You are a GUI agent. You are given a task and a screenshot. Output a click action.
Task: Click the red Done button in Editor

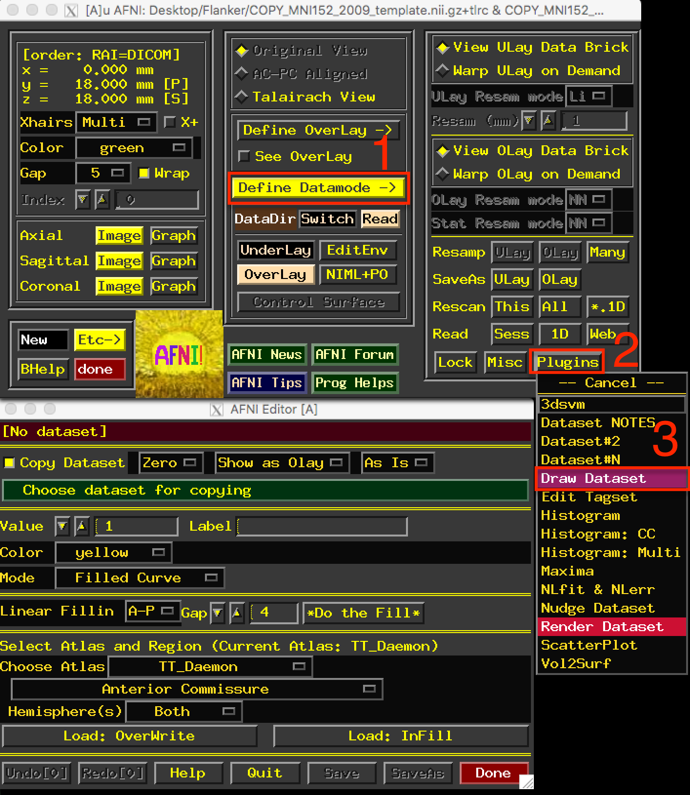click(493, 773)
